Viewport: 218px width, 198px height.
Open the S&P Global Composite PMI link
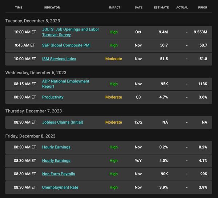point(66,45)
